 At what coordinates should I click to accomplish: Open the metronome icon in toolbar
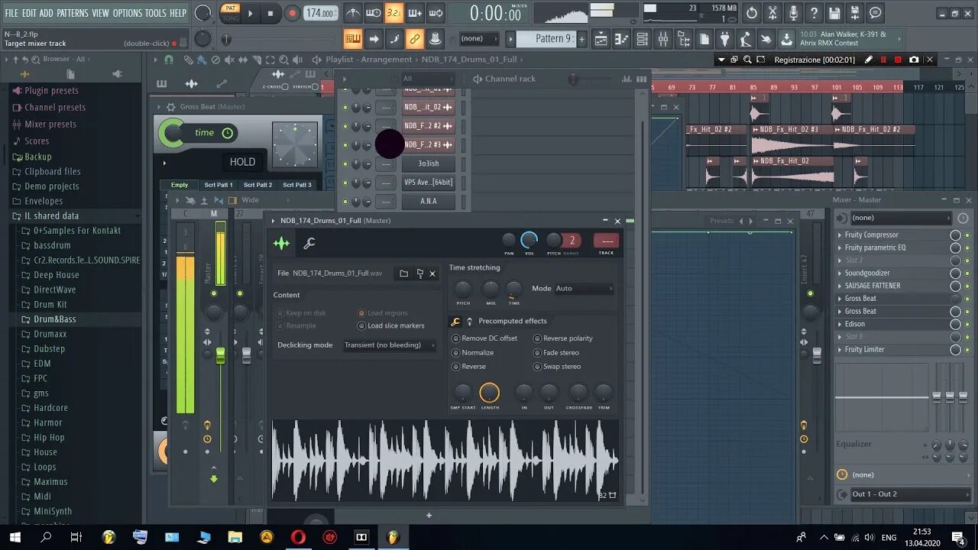tap(352, 13)
